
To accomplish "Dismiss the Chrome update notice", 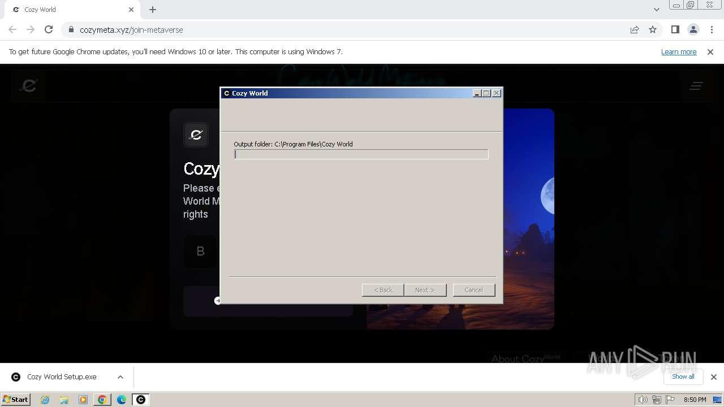I will [x=710, y=51].
